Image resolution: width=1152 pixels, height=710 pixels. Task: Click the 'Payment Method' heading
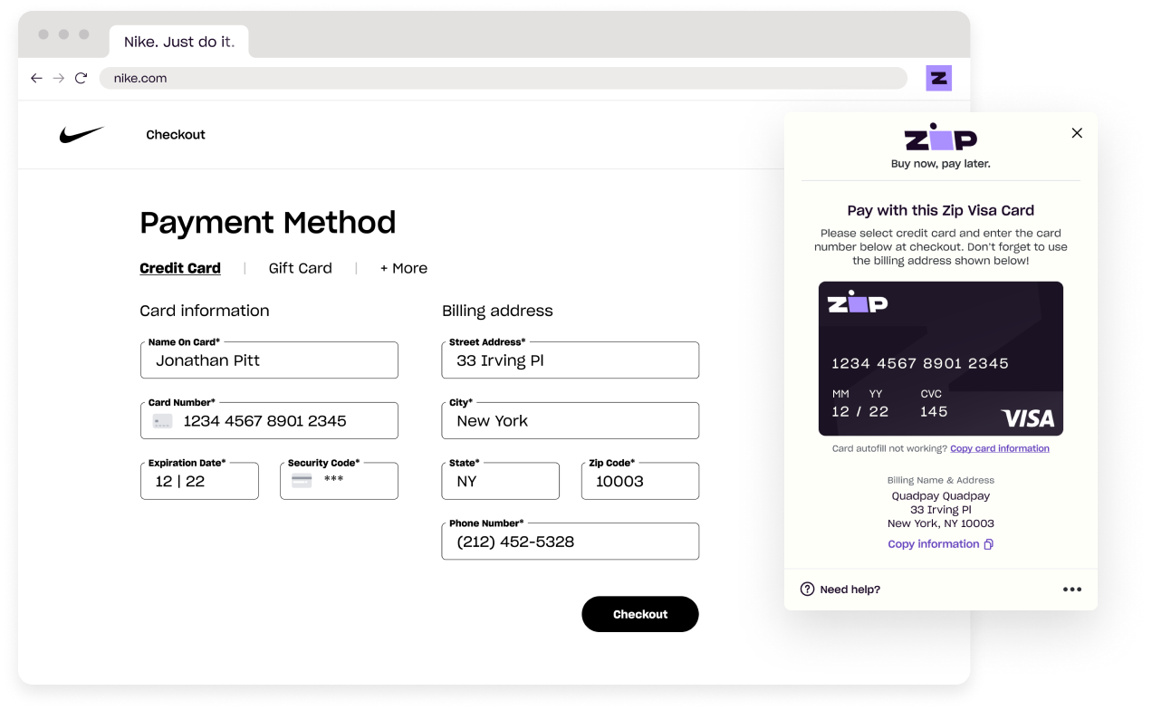(268, 223)
